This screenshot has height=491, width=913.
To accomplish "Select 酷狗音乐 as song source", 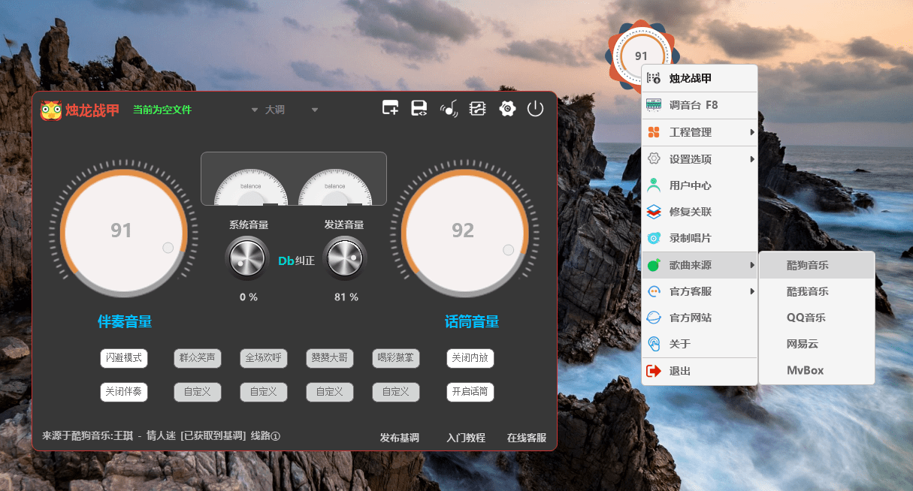I will (817, 265).
